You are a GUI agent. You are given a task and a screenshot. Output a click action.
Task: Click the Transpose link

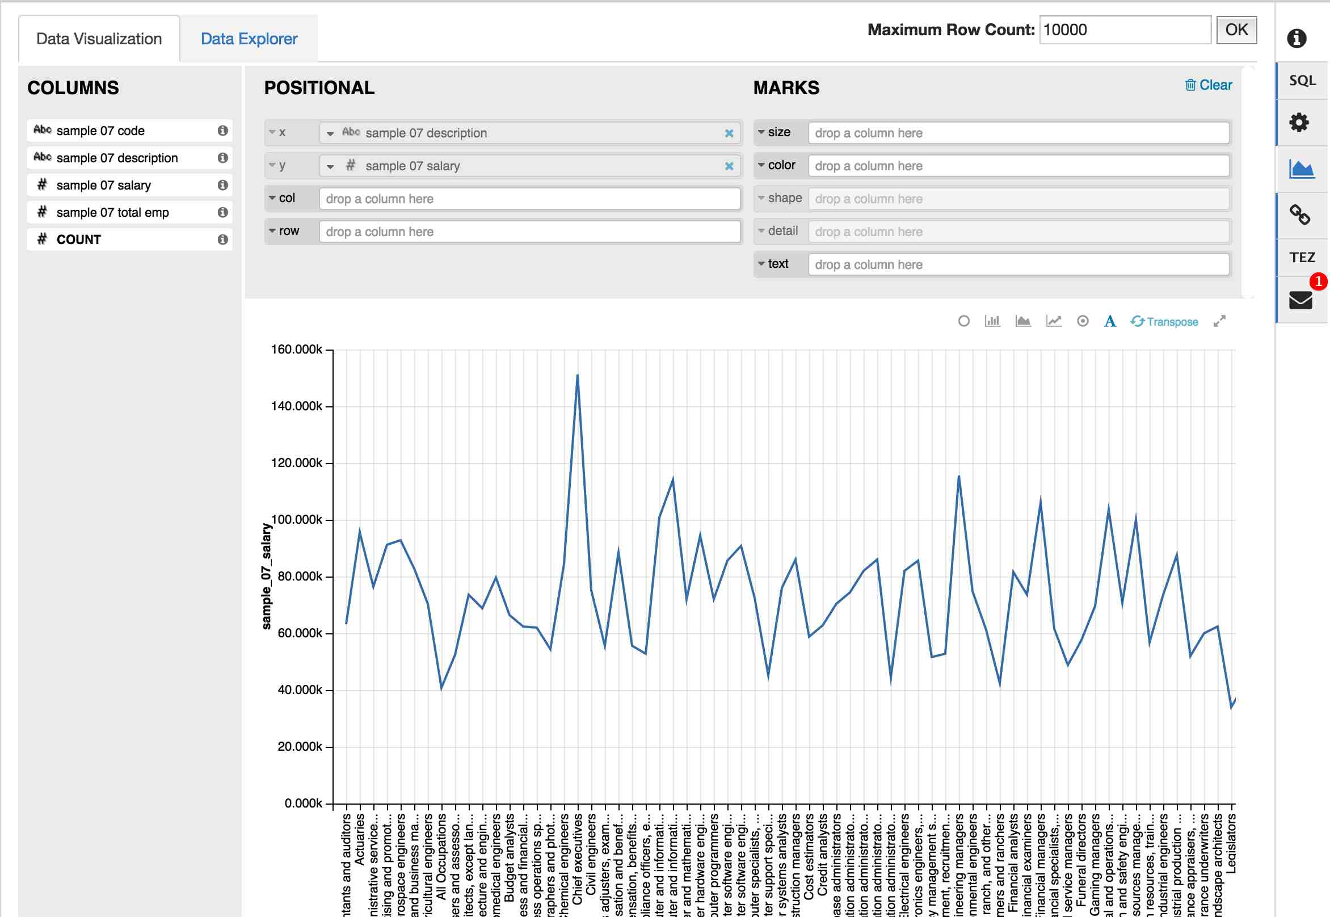point(1164,322)
